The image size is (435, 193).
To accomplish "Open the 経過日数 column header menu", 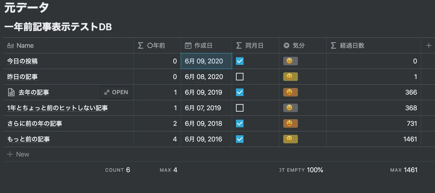I will point(374,46).
